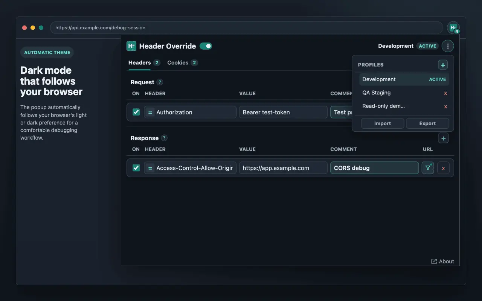The height and width of the screenshot is (301, 482).
Task: Uncheck the Authorization header checkbox
Action: point(136,112)
